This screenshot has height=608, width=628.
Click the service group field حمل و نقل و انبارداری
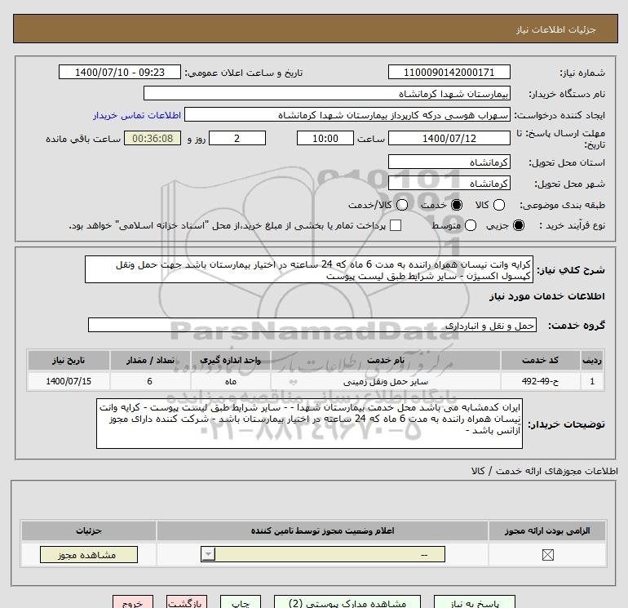[x=312, y=325]
